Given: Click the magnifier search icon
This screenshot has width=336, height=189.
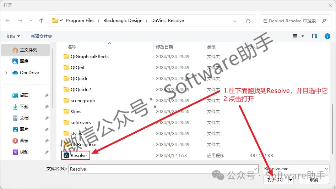Looking at the screenshot, I should 324,21.
